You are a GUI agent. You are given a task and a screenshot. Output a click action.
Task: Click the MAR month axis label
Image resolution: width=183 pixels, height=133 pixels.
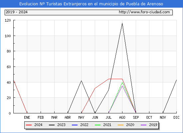point(54,117)
